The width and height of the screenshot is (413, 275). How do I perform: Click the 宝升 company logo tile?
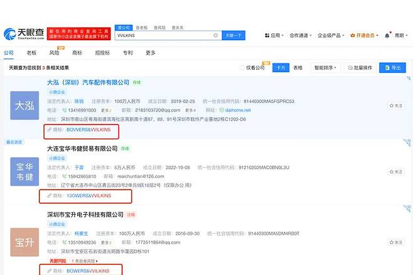point(24,242)
